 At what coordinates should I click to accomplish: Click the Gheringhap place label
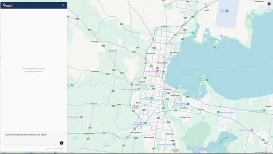pos(95,41)
